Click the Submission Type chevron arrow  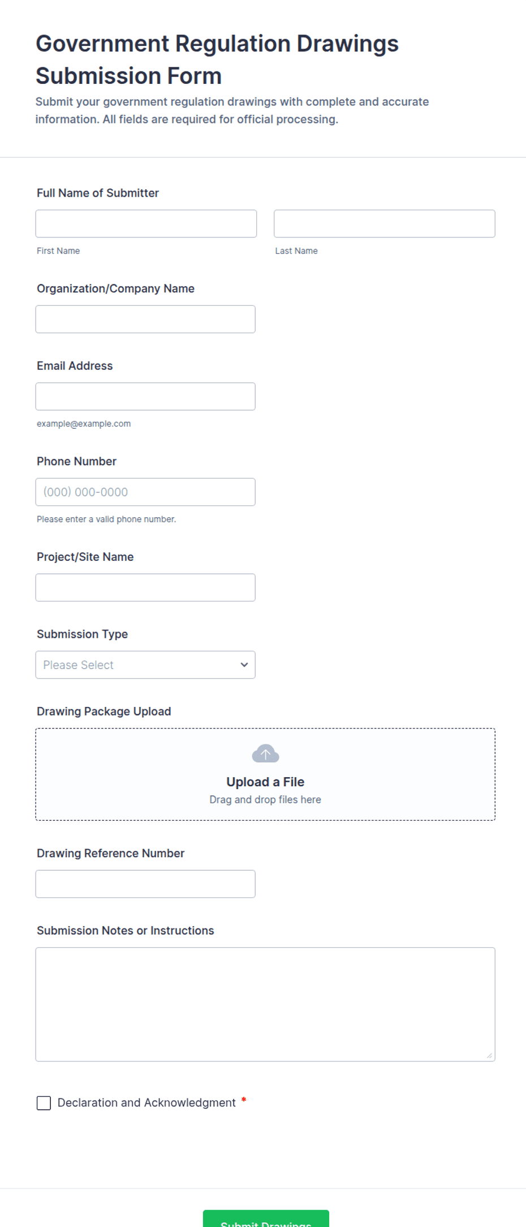click(244, 664)
